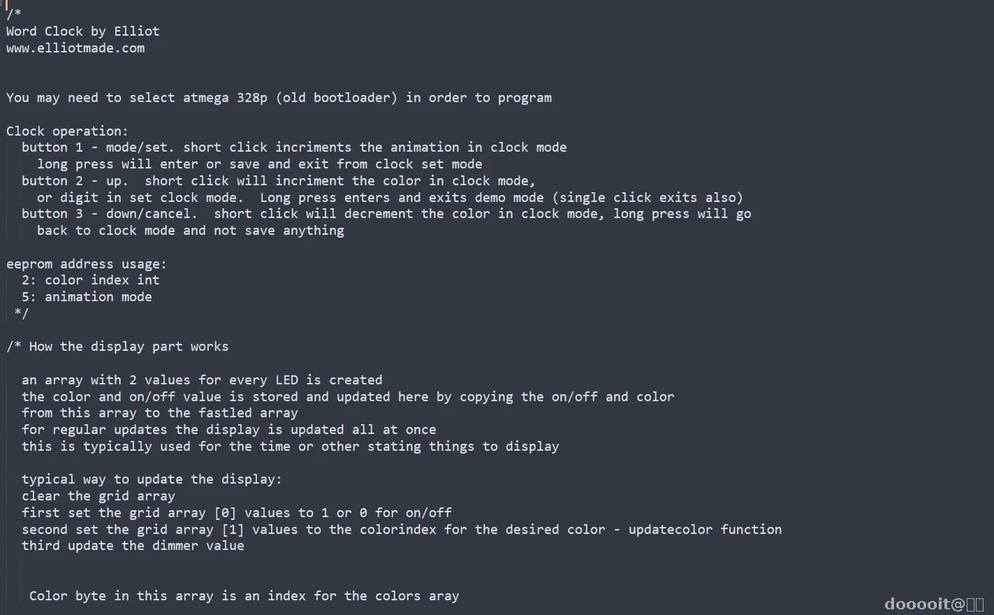Place cursor on the '2: color index int' line
Screen dimensions: 994x615
91,280
